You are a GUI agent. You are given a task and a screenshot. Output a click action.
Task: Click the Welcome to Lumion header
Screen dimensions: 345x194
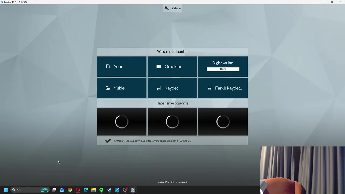[x=172, y=52]
